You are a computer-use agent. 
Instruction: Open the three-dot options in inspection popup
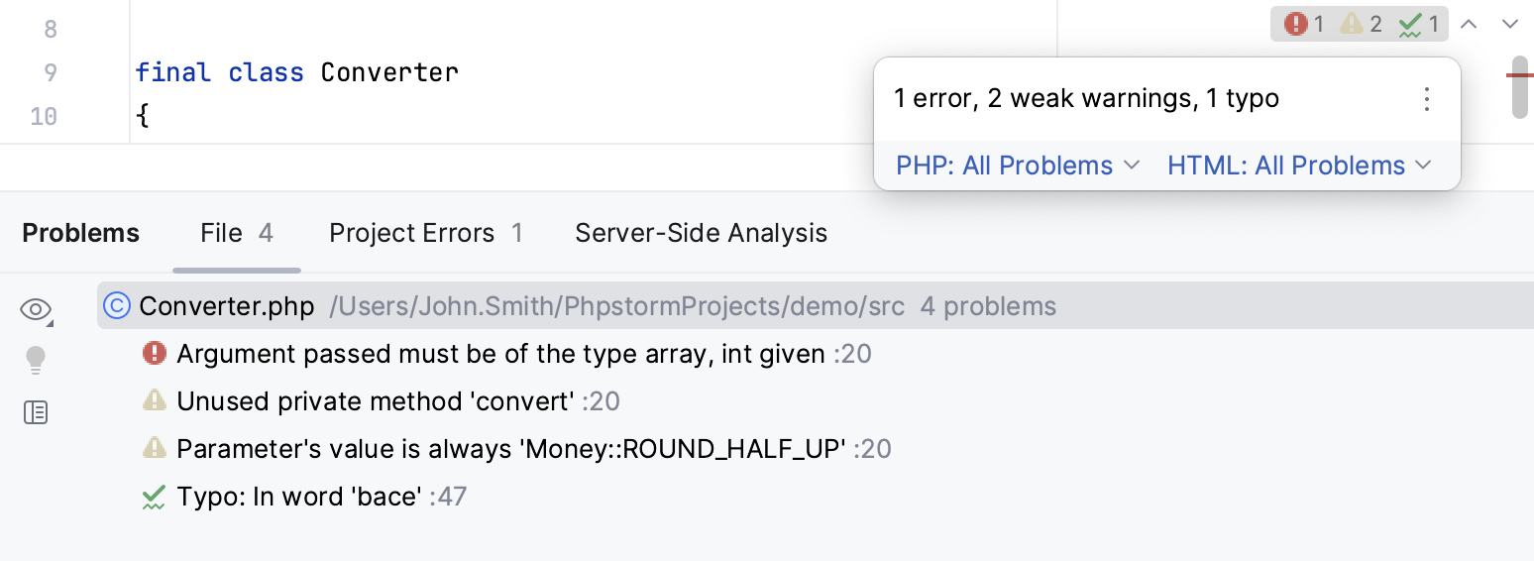1427,99
